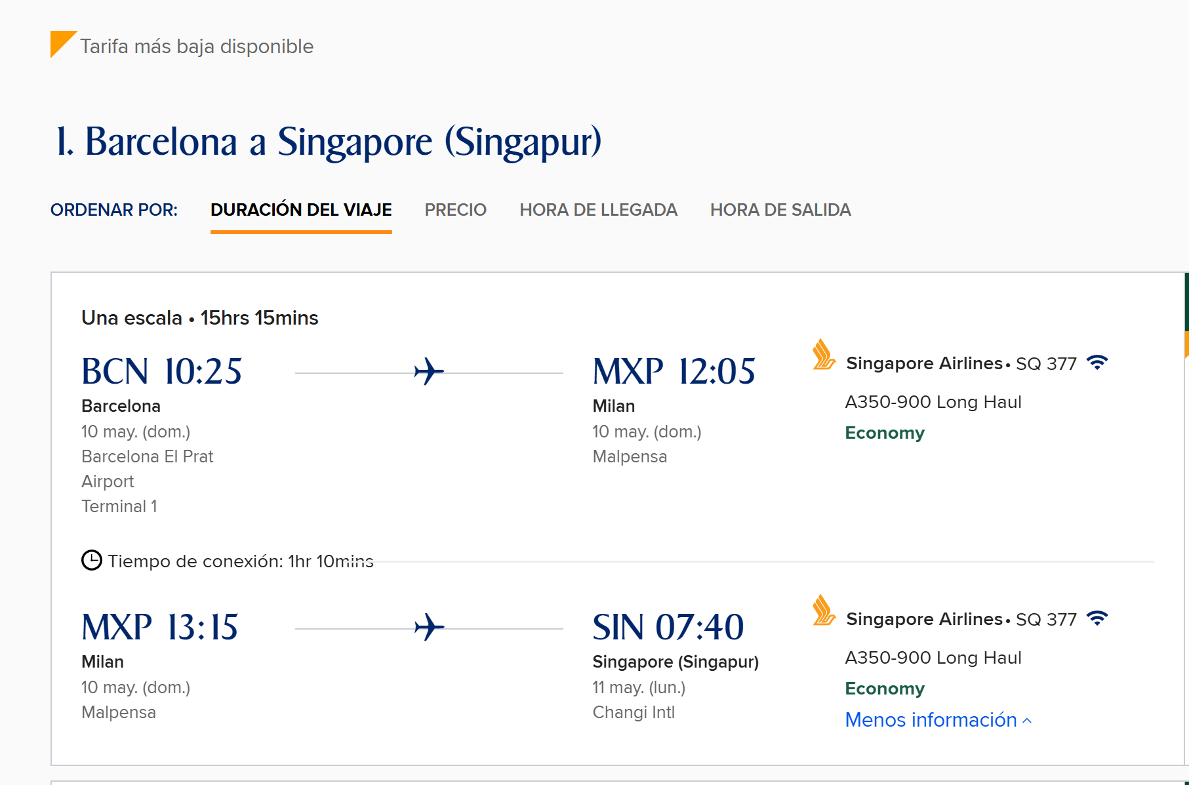Click the Singapore (Singapur) arrival city name

pos(675,662)
